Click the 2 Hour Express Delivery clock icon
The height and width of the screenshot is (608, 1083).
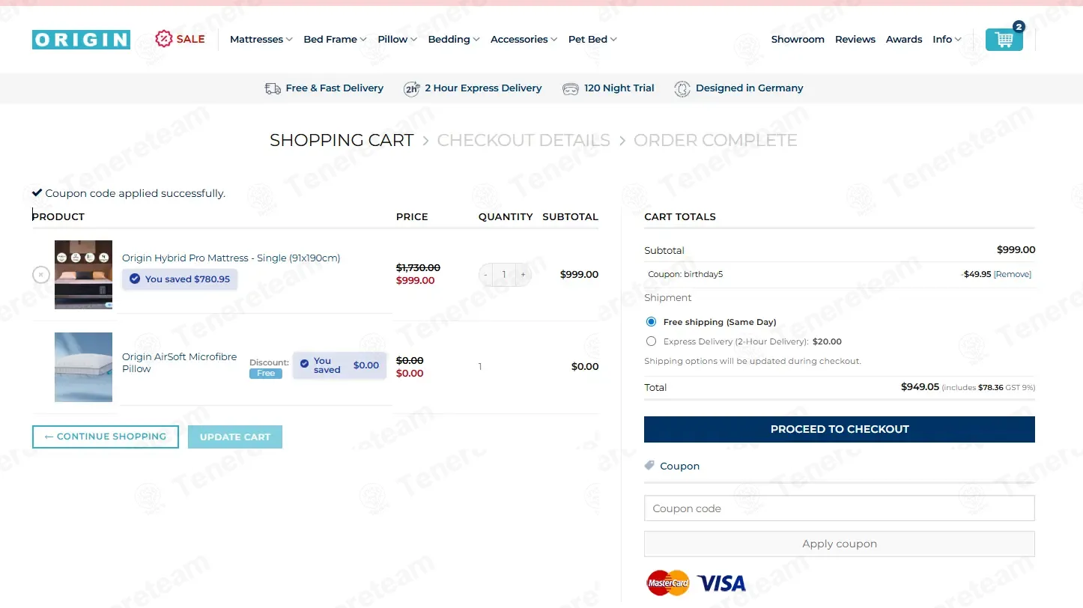pyautogui.click(x=411, y=89)
